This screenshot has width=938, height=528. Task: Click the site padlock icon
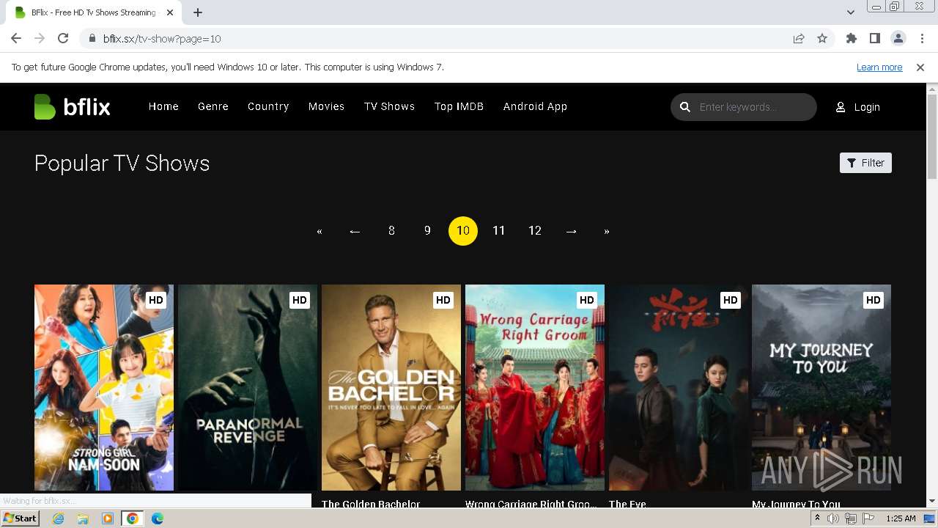tap(92, 39)
